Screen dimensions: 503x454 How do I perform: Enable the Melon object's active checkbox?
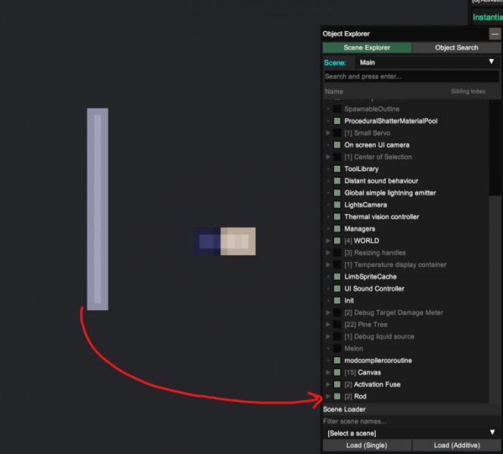coord(337,348)
